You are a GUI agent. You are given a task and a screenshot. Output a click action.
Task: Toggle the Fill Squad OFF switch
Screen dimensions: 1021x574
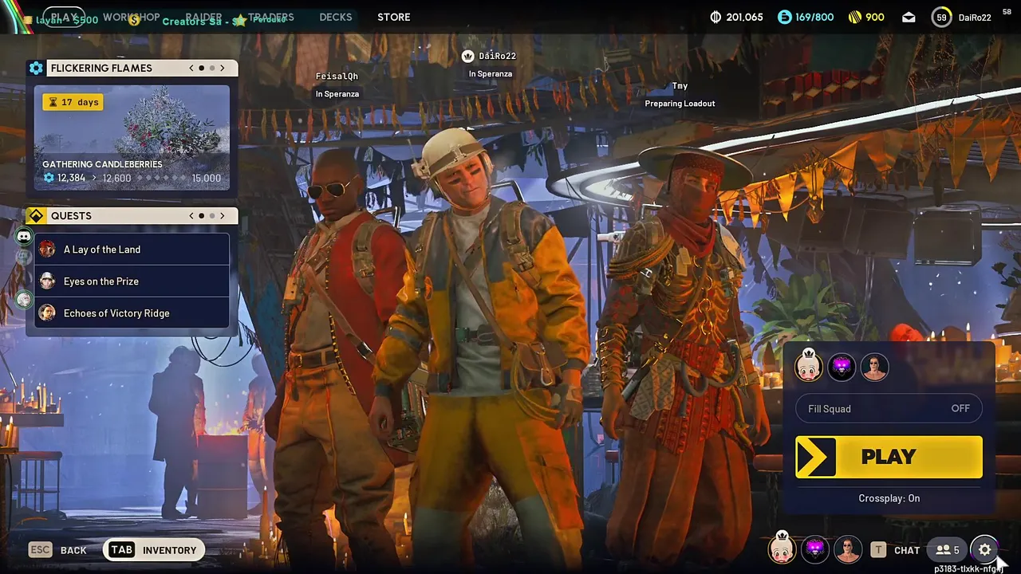click(889, 408)
